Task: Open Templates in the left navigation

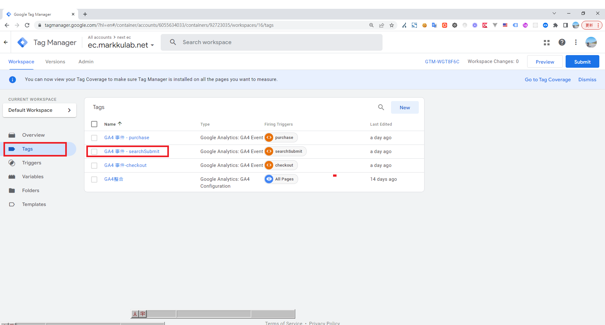Action: [34, 204]
